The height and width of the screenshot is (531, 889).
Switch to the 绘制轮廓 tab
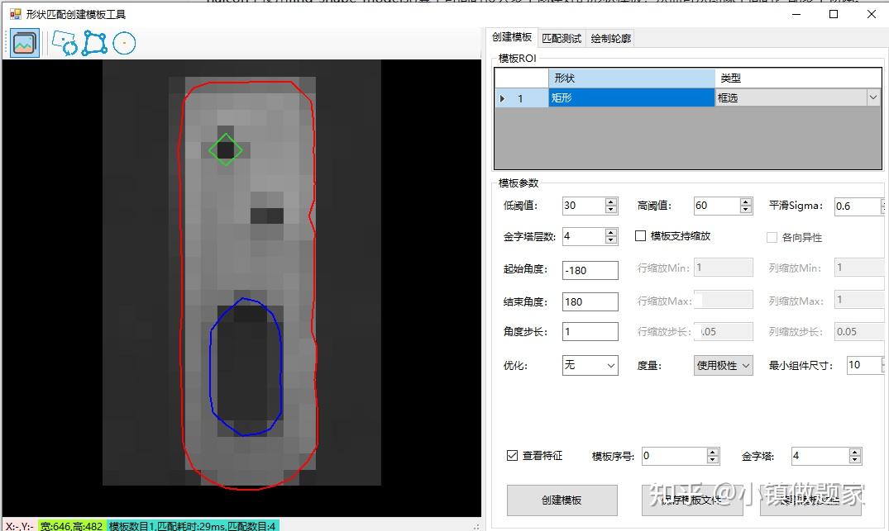[x=610, y=37]
